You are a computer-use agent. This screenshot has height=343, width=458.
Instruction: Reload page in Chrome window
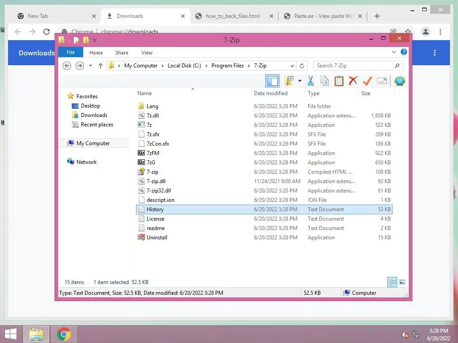coord(47,32)
